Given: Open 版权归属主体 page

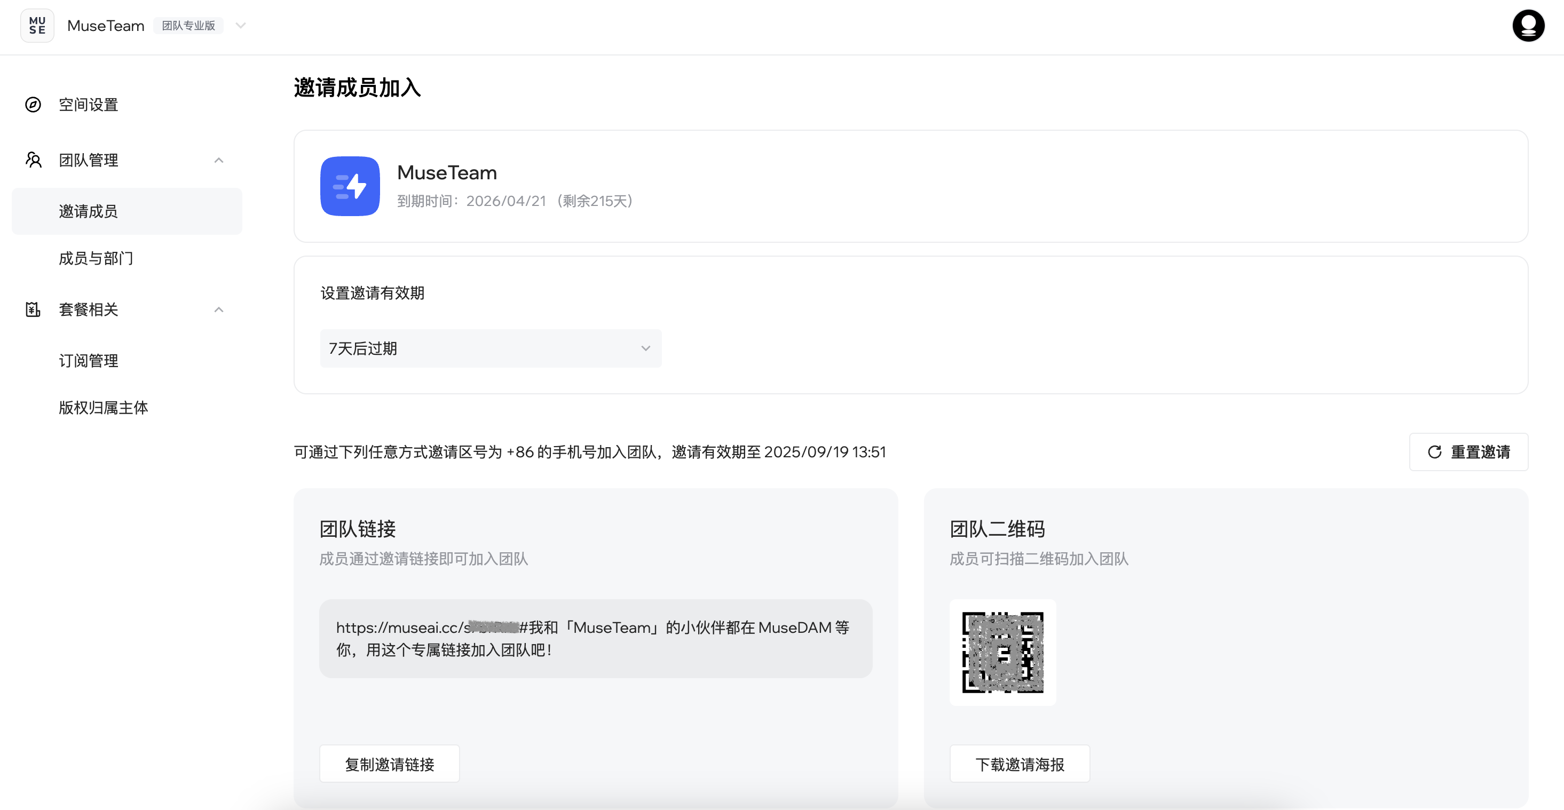Looking at the screenshot, I should pyautogui.click(x=103, y=408).
